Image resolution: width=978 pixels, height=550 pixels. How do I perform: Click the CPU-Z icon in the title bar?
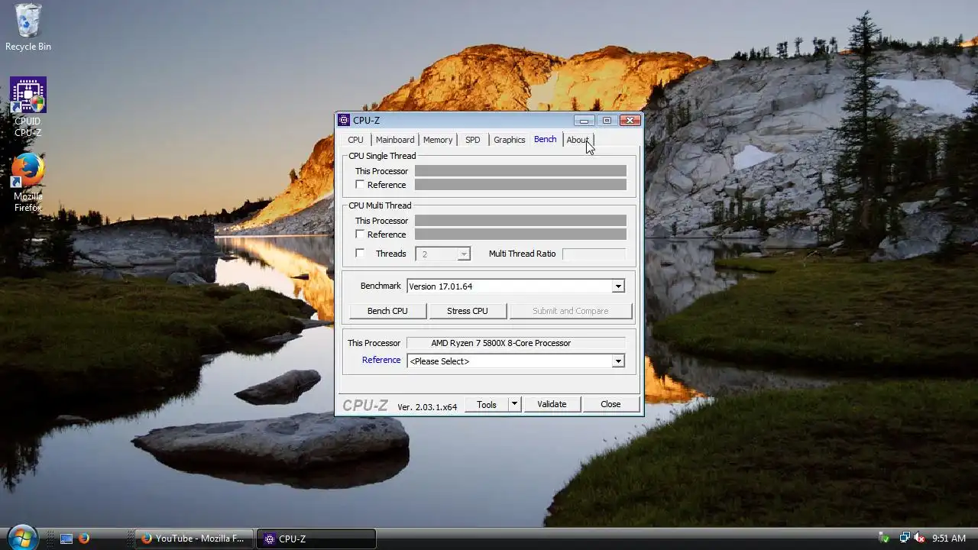coord(345,121)
